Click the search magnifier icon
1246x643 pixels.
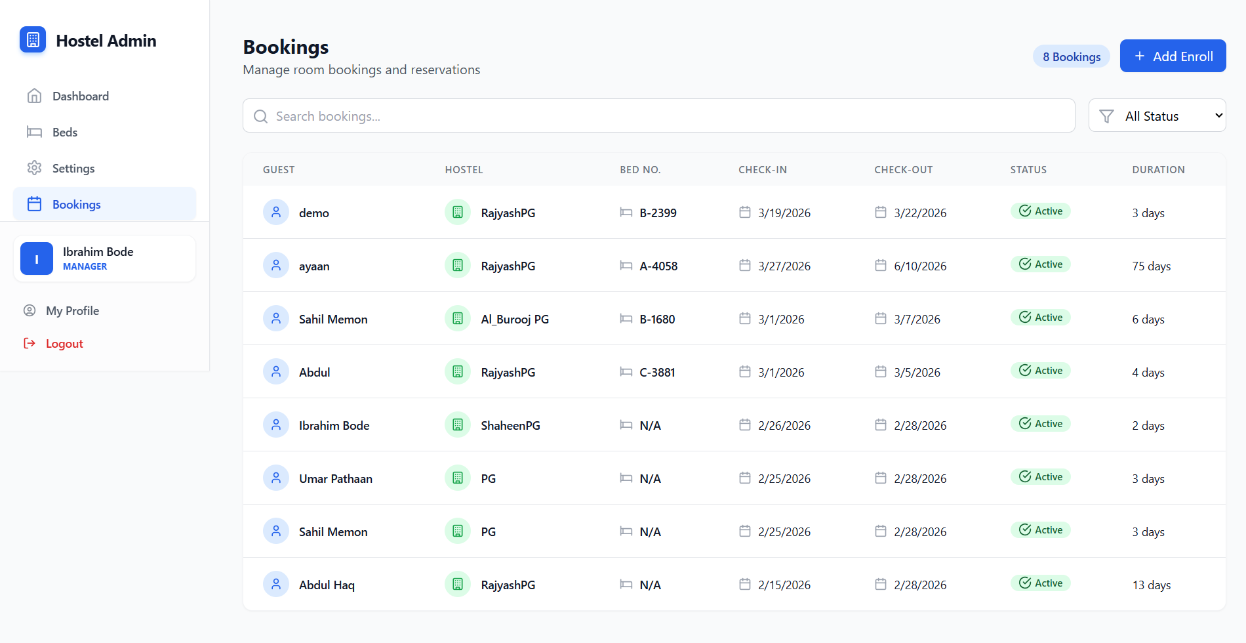click(260, 116)
